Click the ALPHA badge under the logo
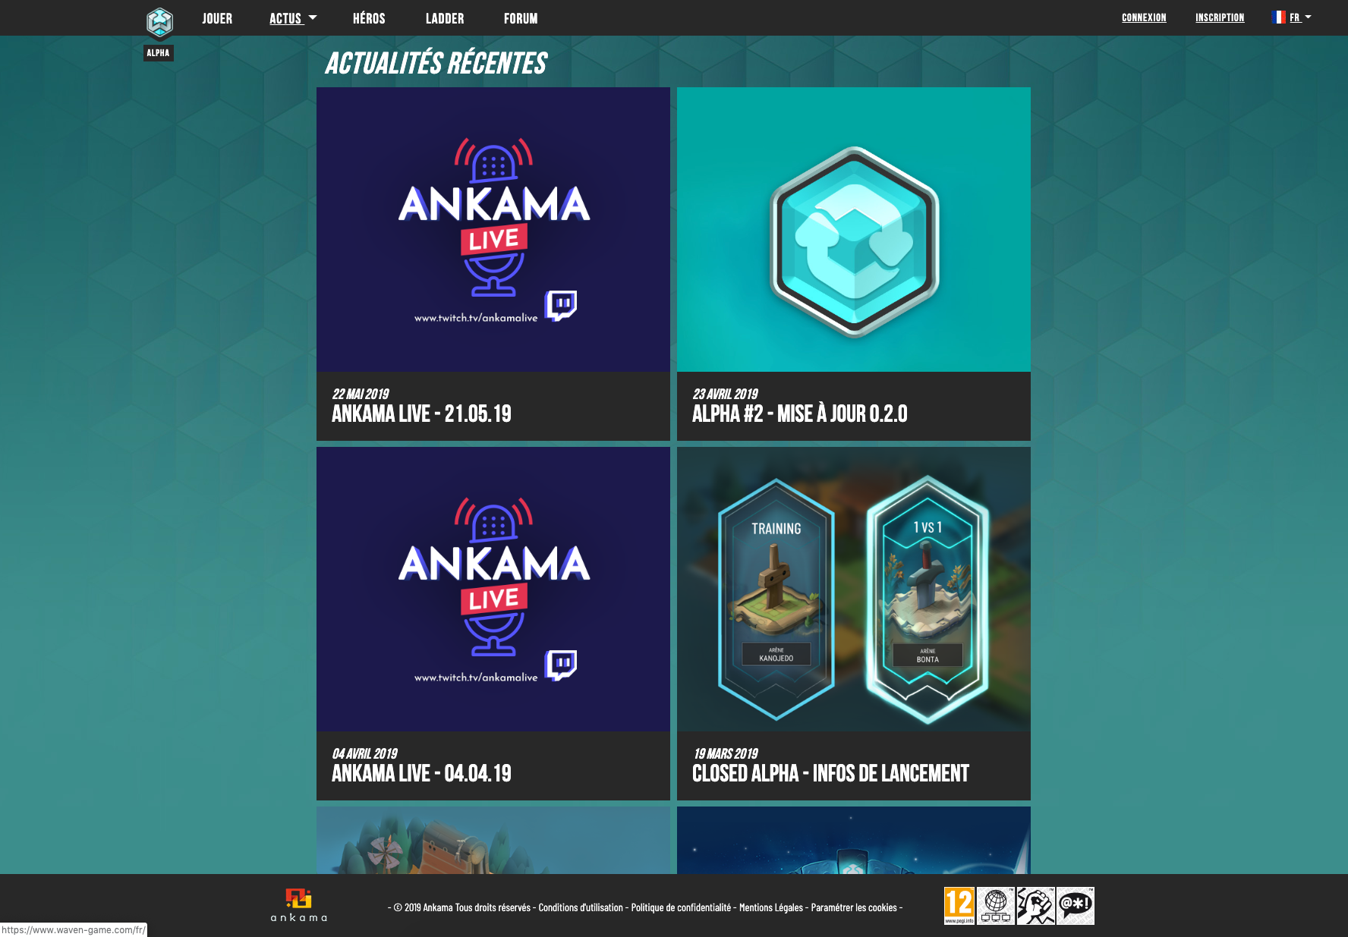This screenshot has width=1348, height=937. click(159, 53)
